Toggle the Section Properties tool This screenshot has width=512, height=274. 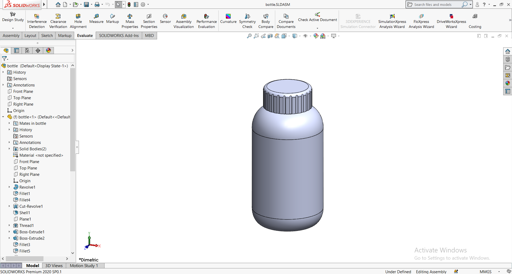click(x=149, y=21)
